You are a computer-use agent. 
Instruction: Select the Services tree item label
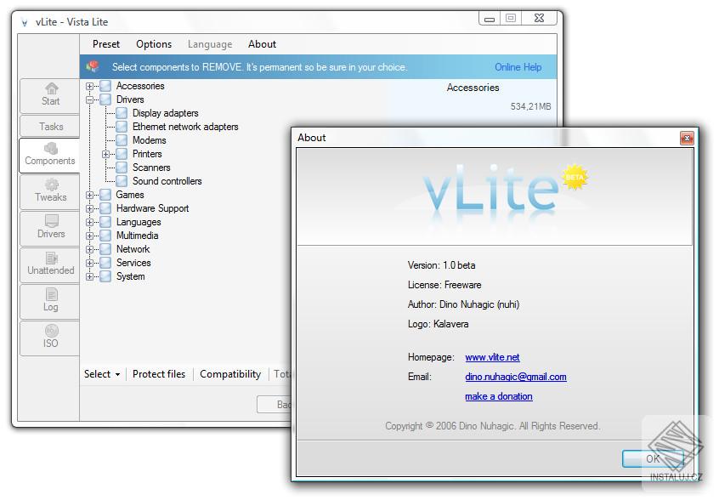point(133,263)
